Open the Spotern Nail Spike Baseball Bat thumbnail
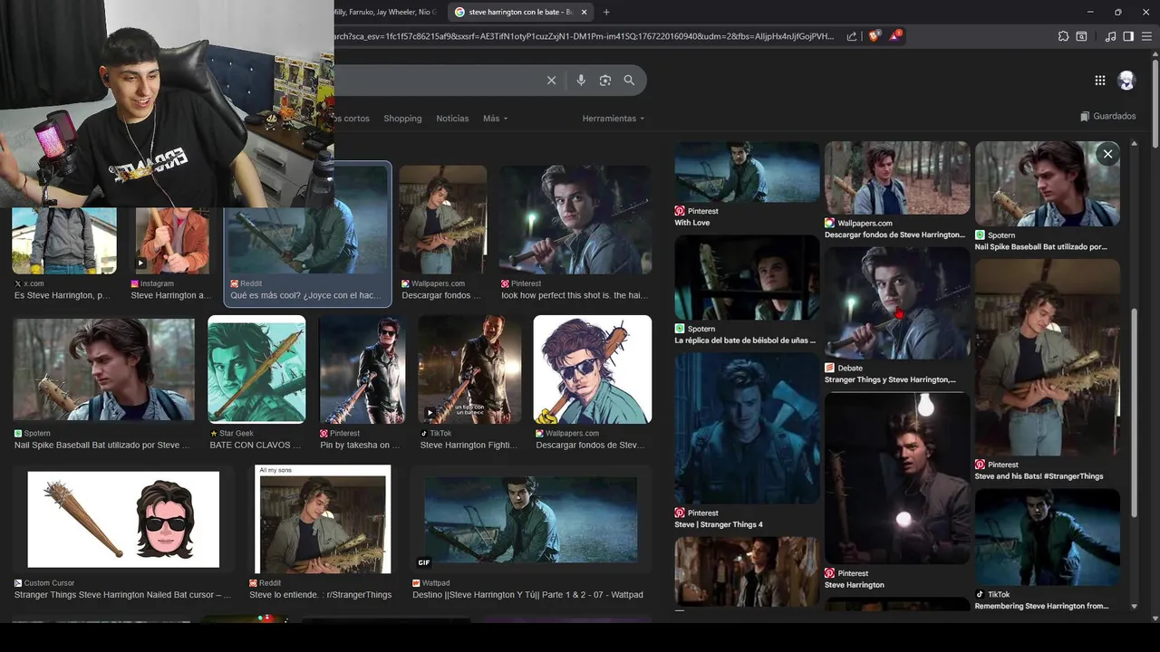The height and width of the screenshot is (652, 1160). (103, 369)
